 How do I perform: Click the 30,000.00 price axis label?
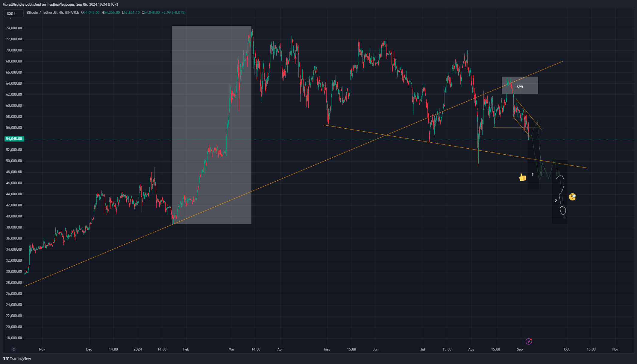coord(14,272)
